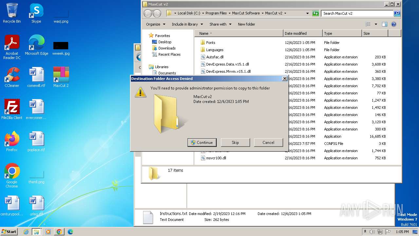The width and height of the screenshot is (419, 236).
Task: Click the File Explorer taskbar button
Action: [x=36, y=232]
